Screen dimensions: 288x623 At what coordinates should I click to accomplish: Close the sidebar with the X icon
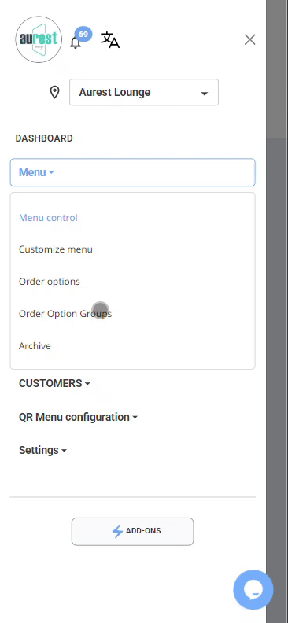point(250,40)
